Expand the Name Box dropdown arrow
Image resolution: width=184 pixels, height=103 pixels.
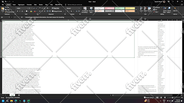[9, 17]
